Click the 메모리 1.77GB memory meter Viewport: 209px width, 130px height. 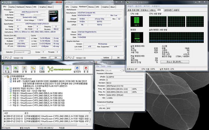click(137, 37)
